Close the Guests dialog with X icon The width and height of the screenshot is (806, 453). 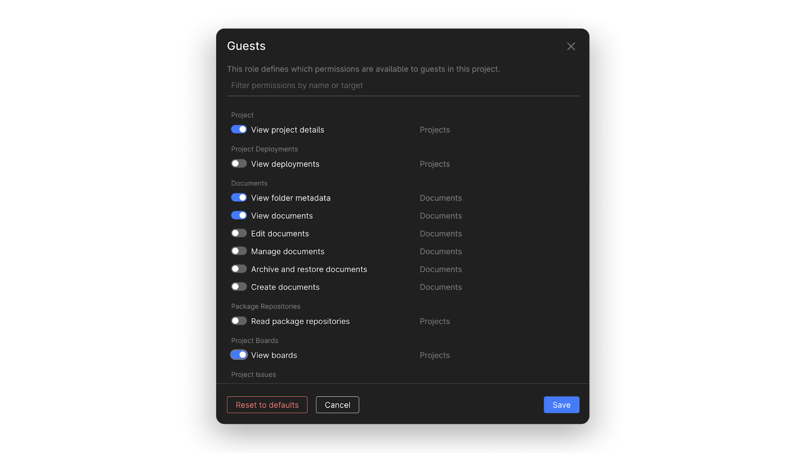point(571,46)
